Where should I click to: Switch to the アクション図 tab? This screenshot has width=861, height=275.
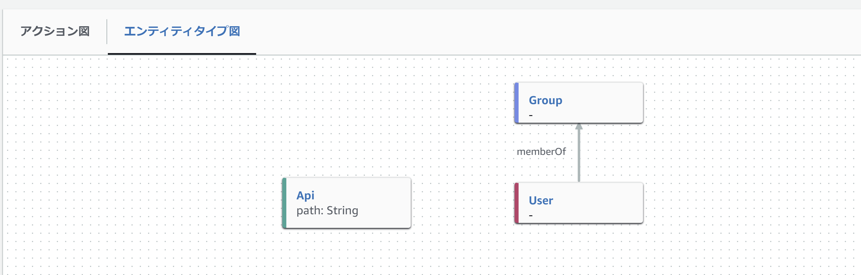(55, 32)
